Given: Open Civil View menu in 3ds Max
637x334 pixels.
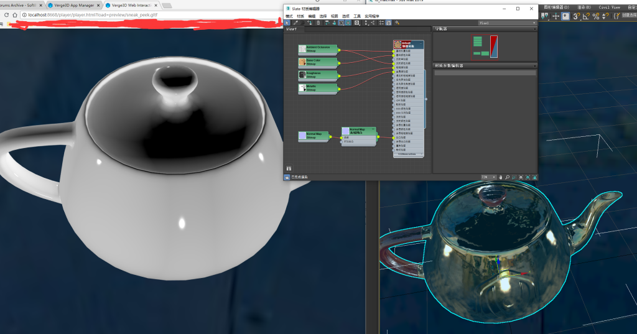Looking at the screenshot, I should [610, 7].
